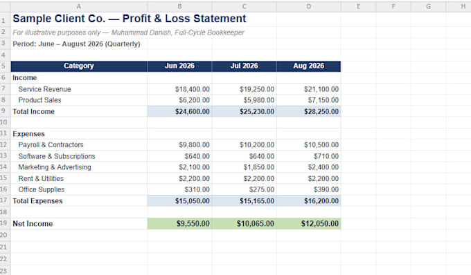Select column B via its header
This screenshot has height=275, width=471.
[179, 6]
